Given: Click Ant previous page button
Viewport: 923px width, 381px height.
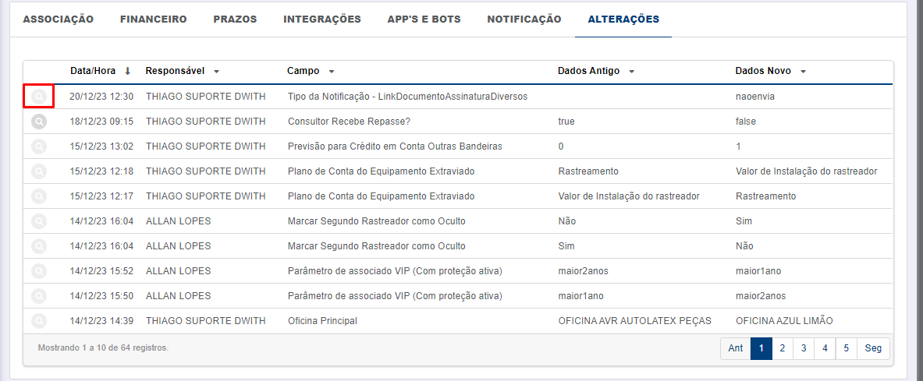Looking at the screenshot, I should pyautogui.click(x=735, y=348).
